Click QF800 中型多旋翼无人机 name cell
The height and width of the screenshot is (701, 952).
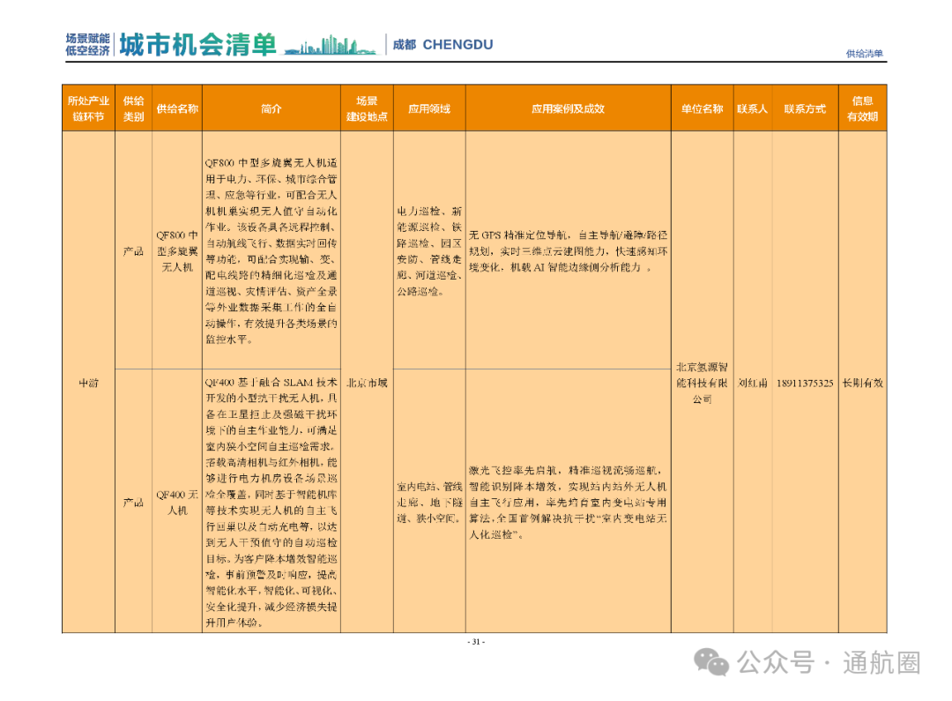pyautogui.click(x=177, y=251)
